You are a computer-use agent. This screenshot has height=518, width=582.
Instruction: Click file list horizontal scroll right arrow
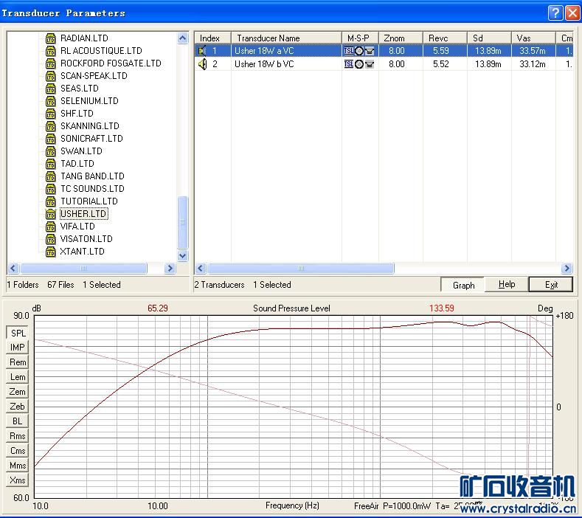[x=170, y=268]
